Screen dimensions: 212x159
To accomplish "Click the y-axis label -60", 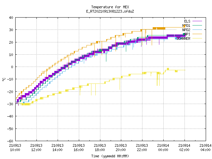I will pos(10,141).
